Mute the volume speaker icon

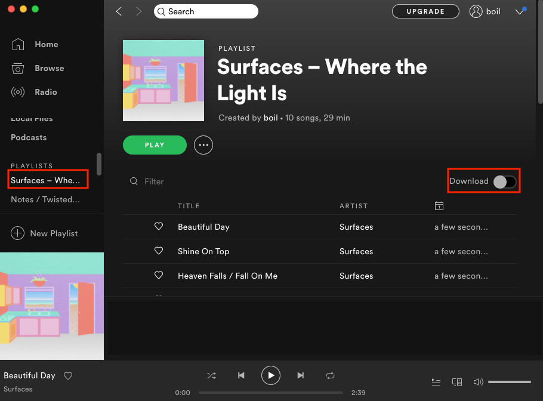(477, 382)
